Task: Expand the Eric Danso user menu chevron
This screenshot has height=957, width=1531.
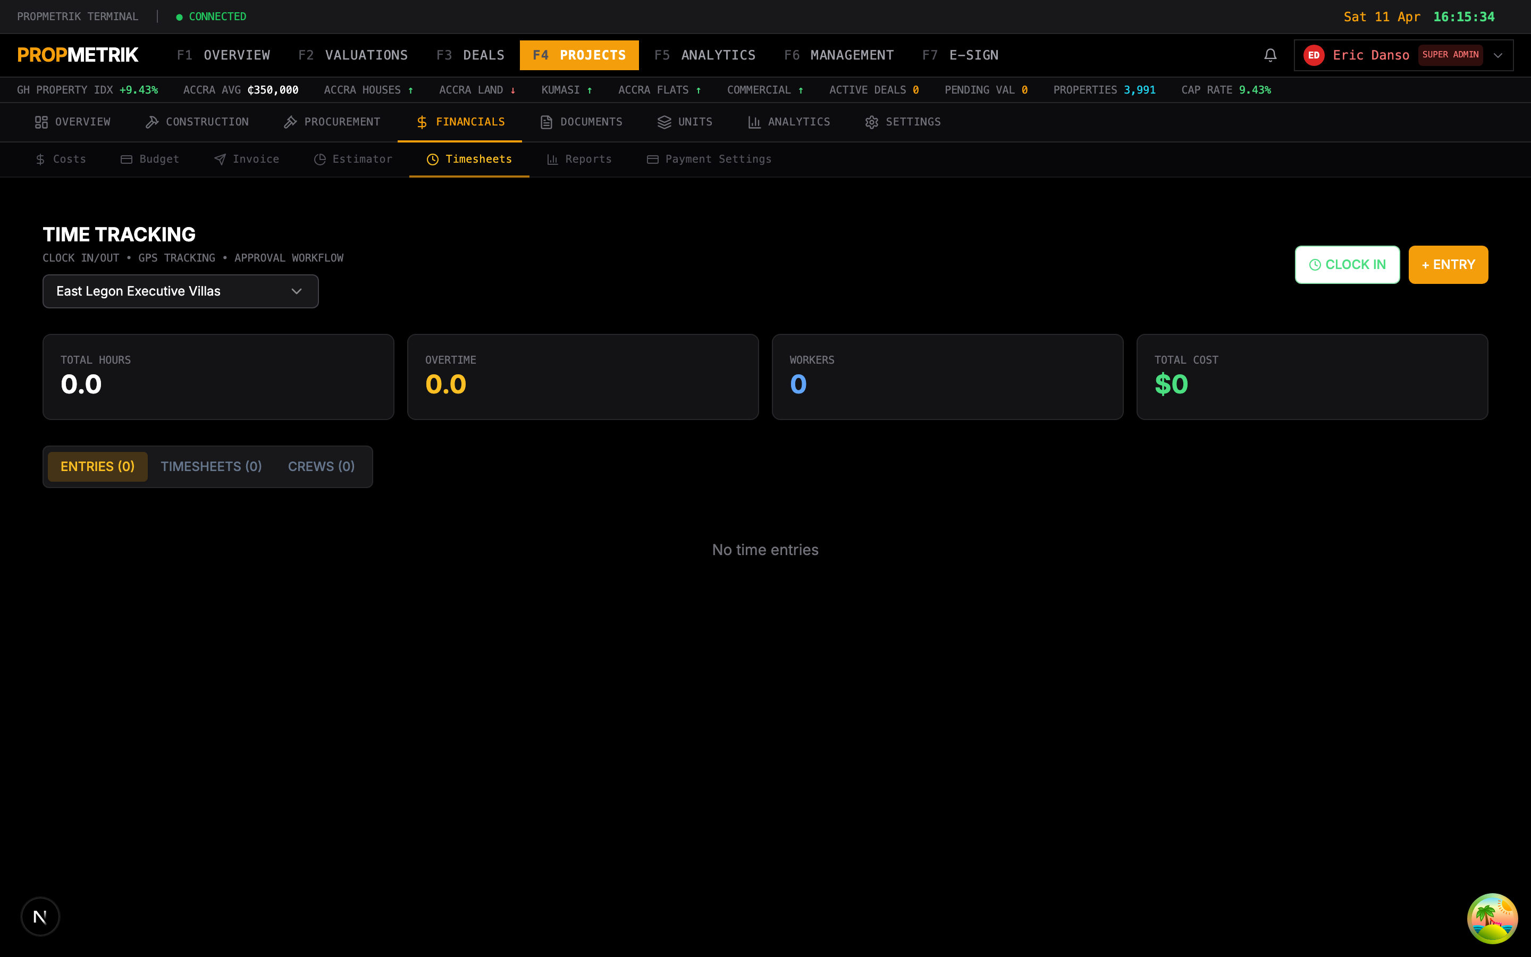Action: (x=1498, y=55)
